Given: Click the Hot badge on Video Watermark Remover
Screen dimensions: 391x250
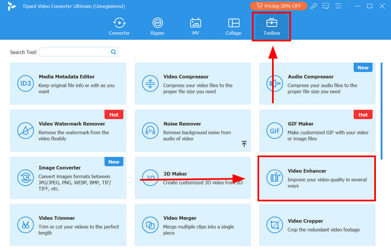Looking at the screenshot, I should [114, 115].
